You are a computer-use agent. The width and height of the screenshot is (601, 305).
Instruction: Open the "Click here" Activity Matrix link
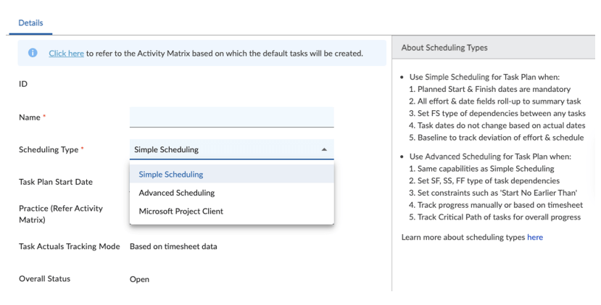click(x=66, y=54)
